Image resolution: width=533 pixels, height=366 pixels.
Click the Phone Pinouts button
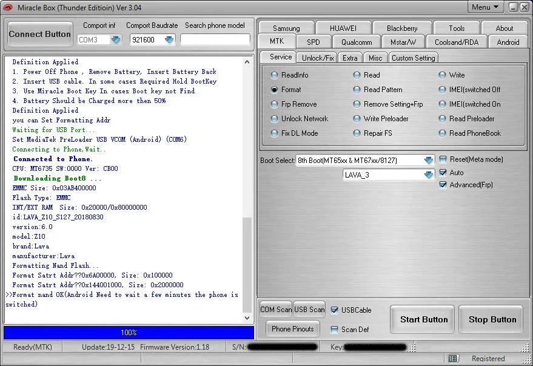pos(293,329)
